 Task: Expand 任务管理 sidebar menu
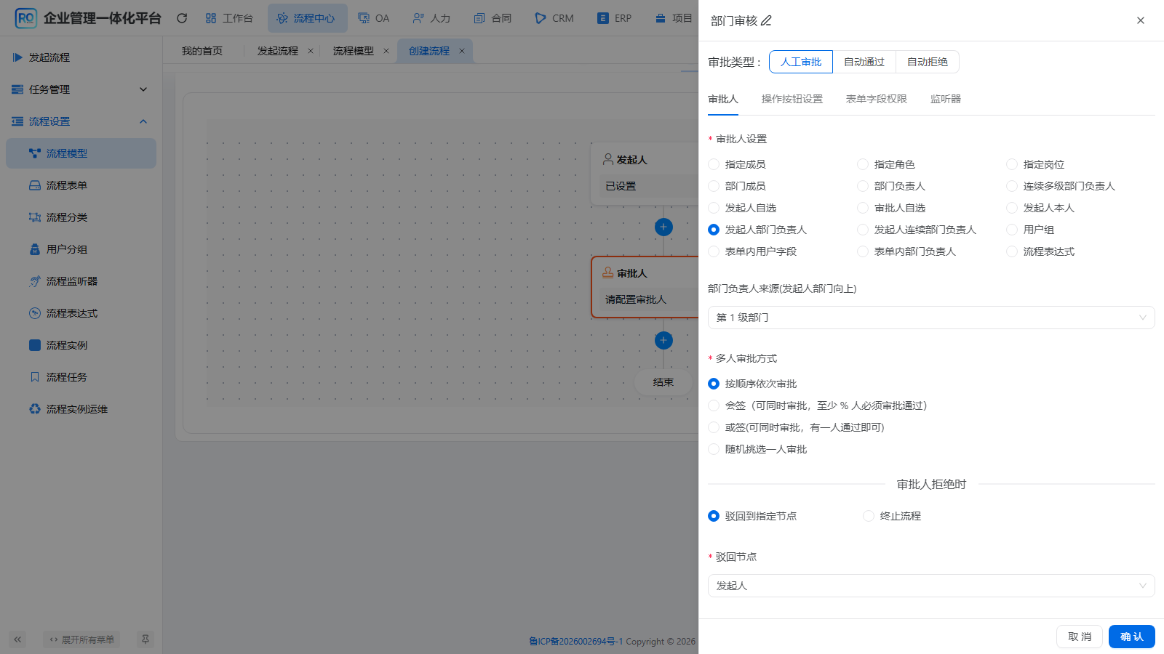(81, 89)
